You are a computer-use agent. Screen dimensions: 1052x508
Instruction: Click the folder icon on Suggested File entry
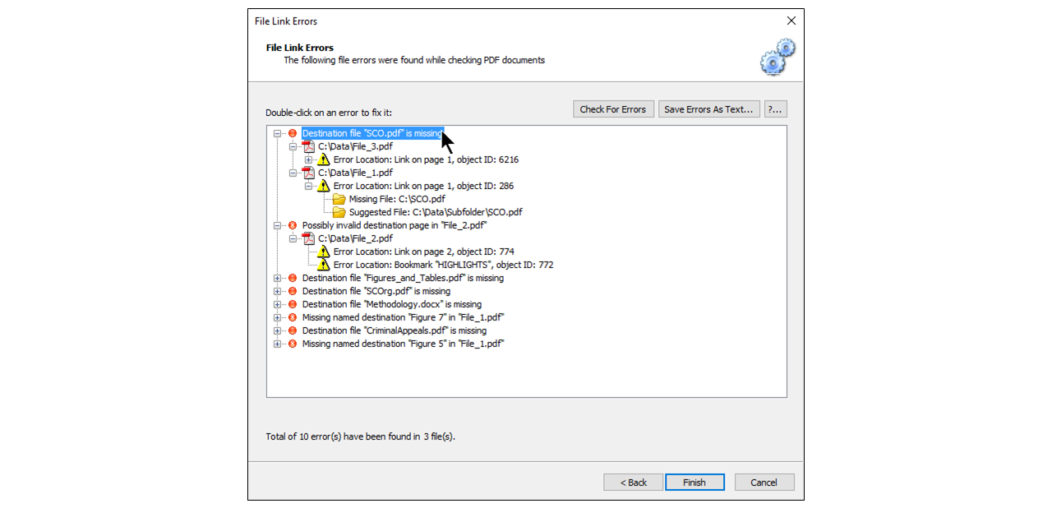tap(339, 211)
